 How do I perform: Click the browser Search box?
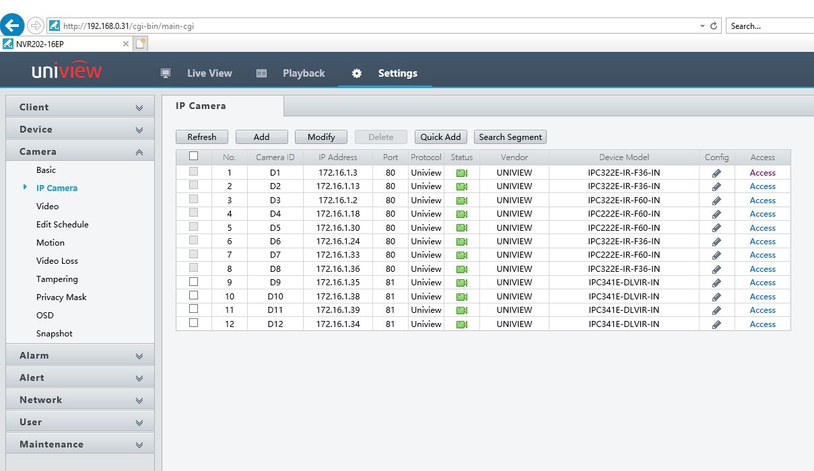point(770,26)
